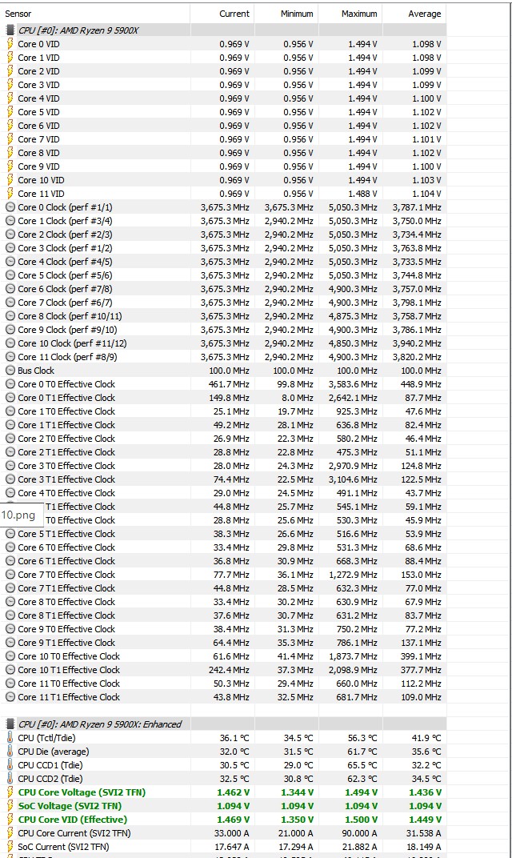
Task: Click the Sensor column header
Action: click(18, 14)
